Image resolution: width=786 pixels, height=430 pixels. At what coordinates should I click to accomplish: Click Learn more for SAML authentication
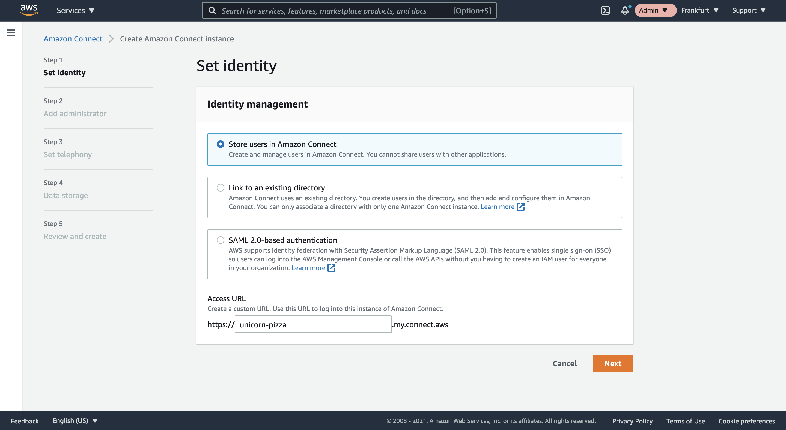click(x=308, y=268)
